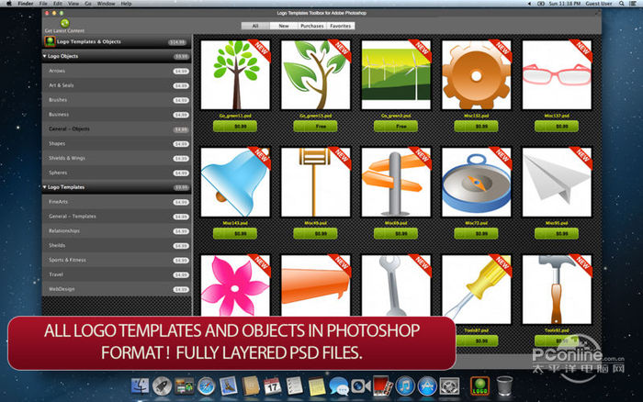Select the Spheres category

coord(117,173)
